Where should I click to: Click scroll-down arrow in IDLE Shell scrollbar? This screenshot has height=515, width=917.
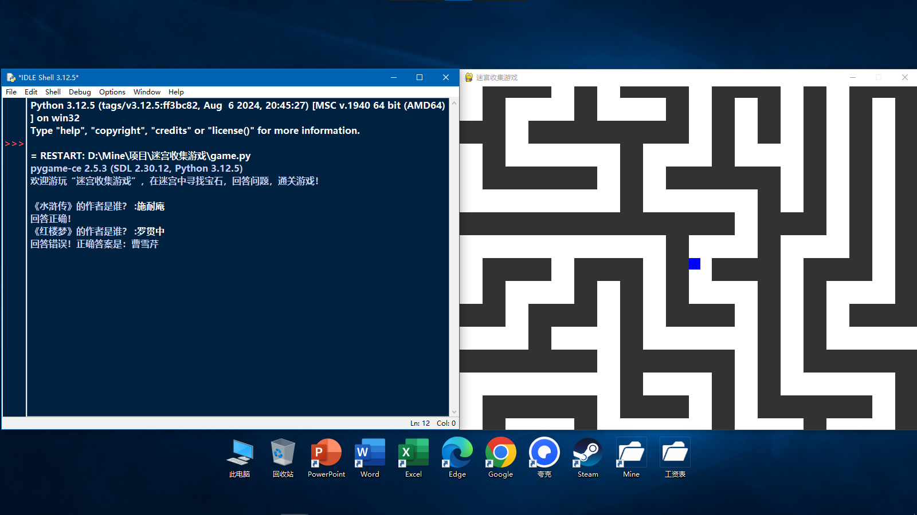pos(454,412)
